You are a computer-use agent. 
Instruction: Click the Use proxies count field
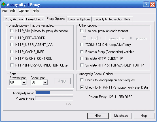click(x=101, y=38)
